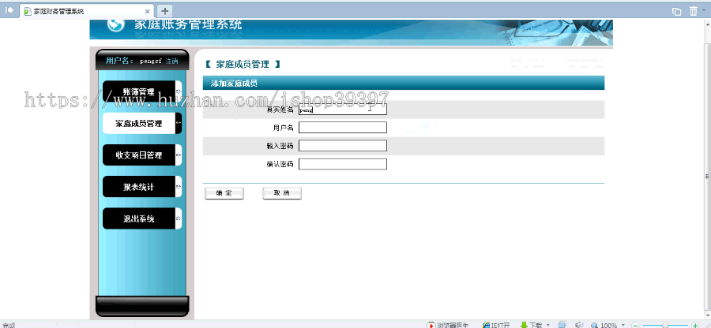The height and width of the screenshot is (328, 711).
Task: Select 家庭成员管理 in the sidebar
Action: click(139, 123)
